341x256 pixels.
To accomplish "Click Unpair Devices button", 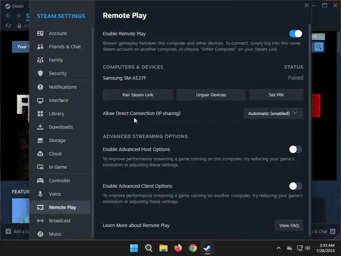I will pos(211,95).
